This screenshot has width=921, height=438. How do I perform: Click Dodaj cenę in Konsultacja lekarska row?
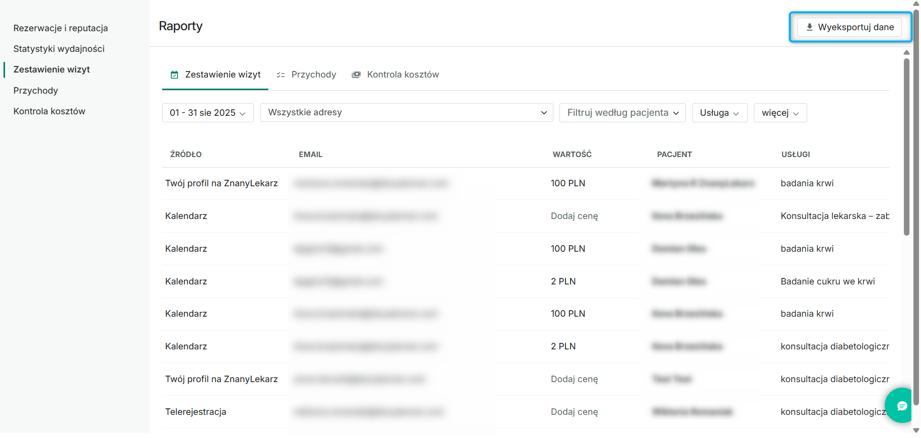point(575,216)
